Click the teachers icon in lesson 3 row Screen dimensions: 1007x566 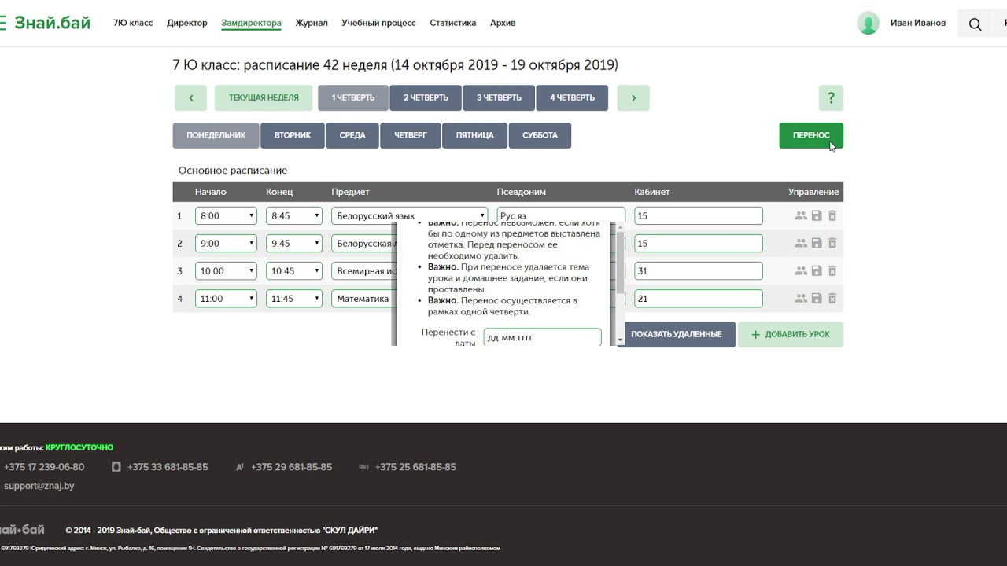pos(801,270)
